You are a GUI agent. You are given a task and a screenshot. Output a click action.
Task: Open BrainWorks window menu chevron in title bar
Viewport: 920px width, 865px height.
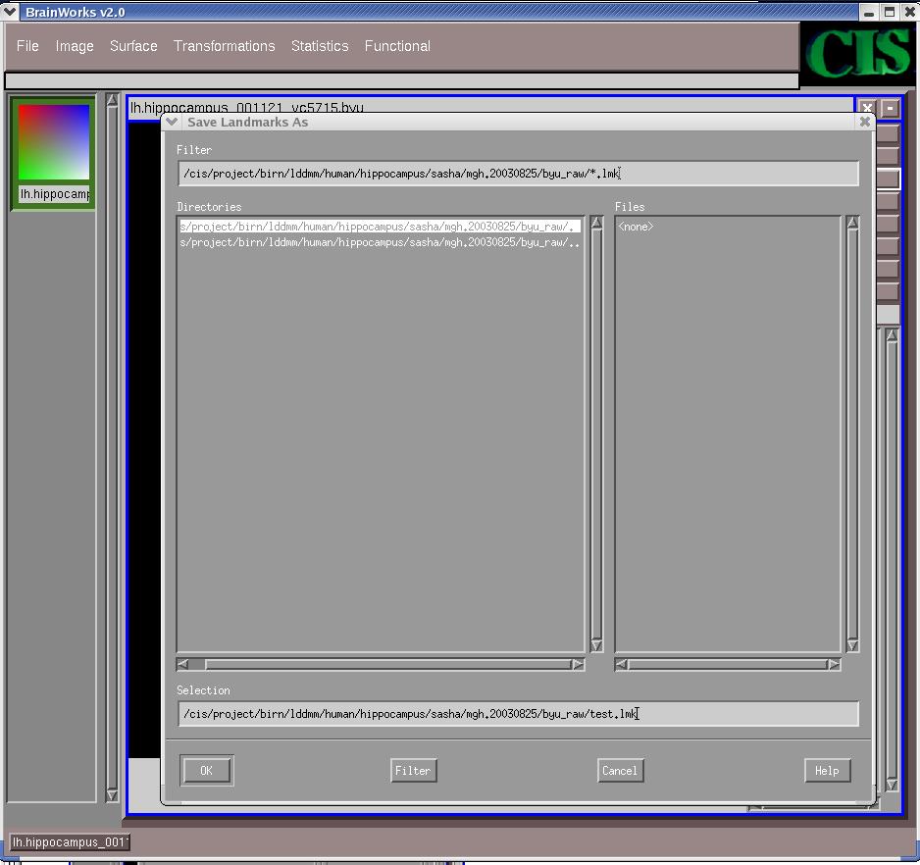coord(10,12)
